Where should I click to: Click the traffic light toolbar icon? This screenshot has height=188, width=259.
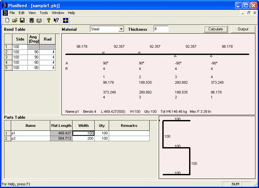[32, 20]
